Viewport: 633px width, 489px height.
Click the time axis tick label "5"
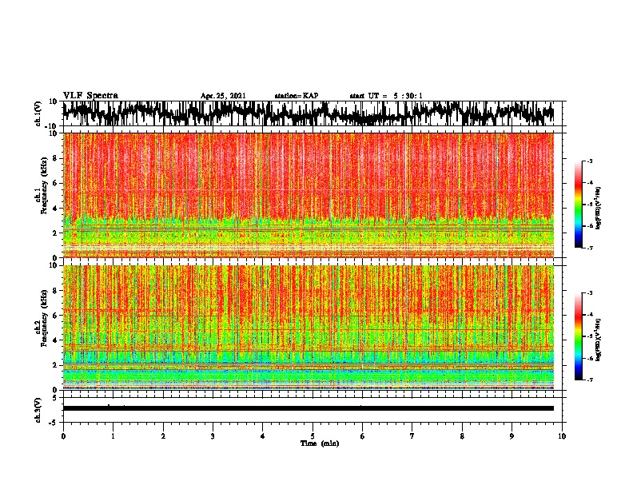[x=313, y=436]
